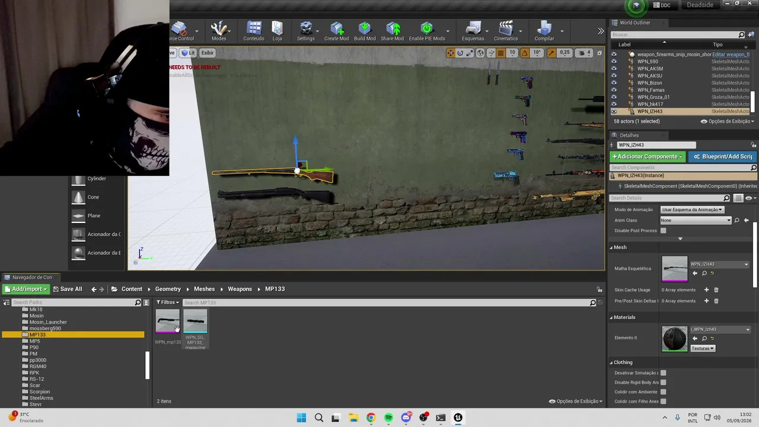Screen dimensions: 759x427
Task: Click the Build Mod toolbar icon
Action: (365, 31)
